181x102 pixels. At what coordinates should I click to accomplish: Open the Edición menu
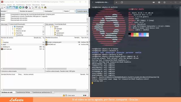click(9, 5)
